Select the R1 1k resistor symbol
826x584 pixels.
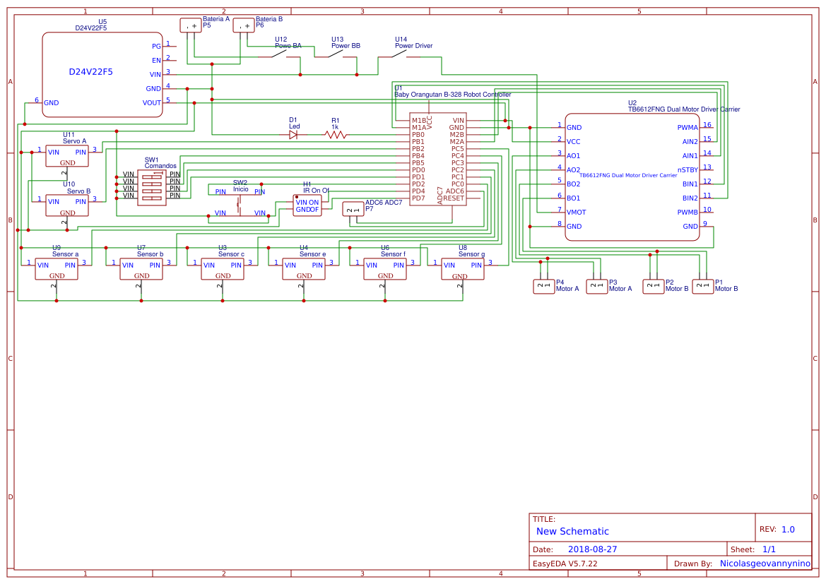click(336, 135)
